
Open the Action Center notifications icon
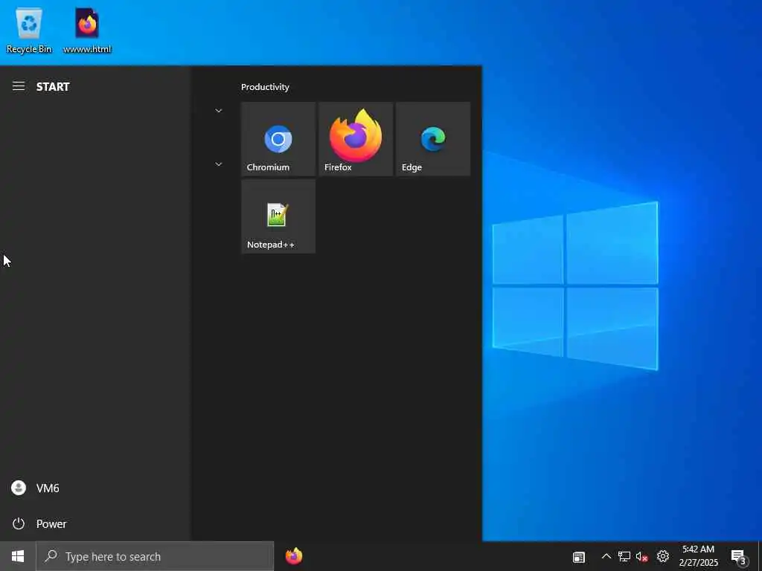(x=739, y=557)
